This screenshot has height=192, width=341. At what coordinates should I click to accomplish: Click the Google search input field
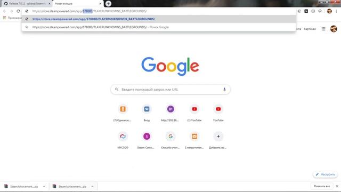coord(170,90)
